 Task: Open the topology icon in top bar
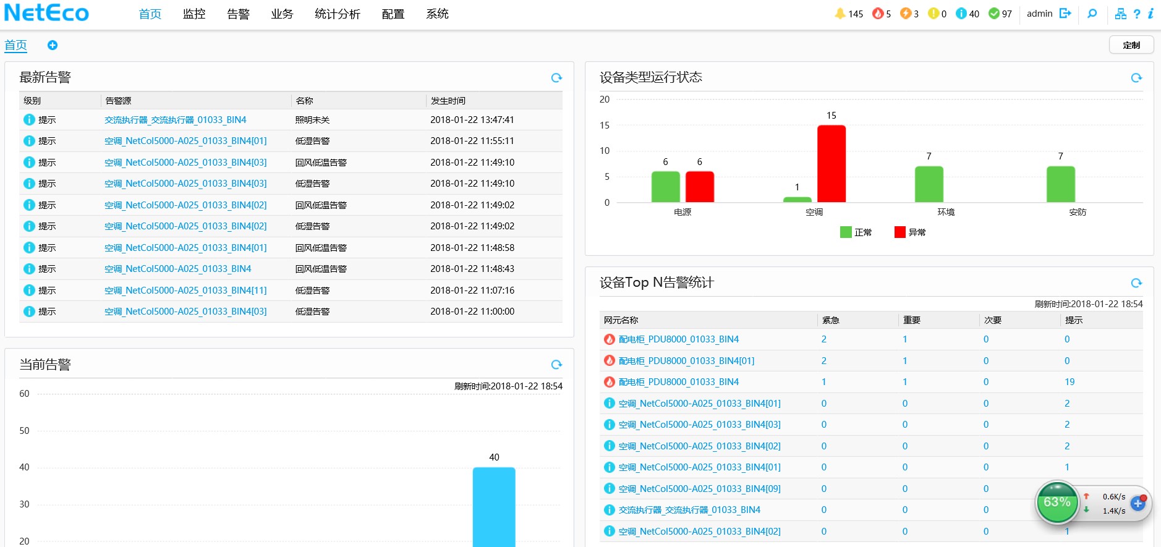click(x=1120, y=14)
